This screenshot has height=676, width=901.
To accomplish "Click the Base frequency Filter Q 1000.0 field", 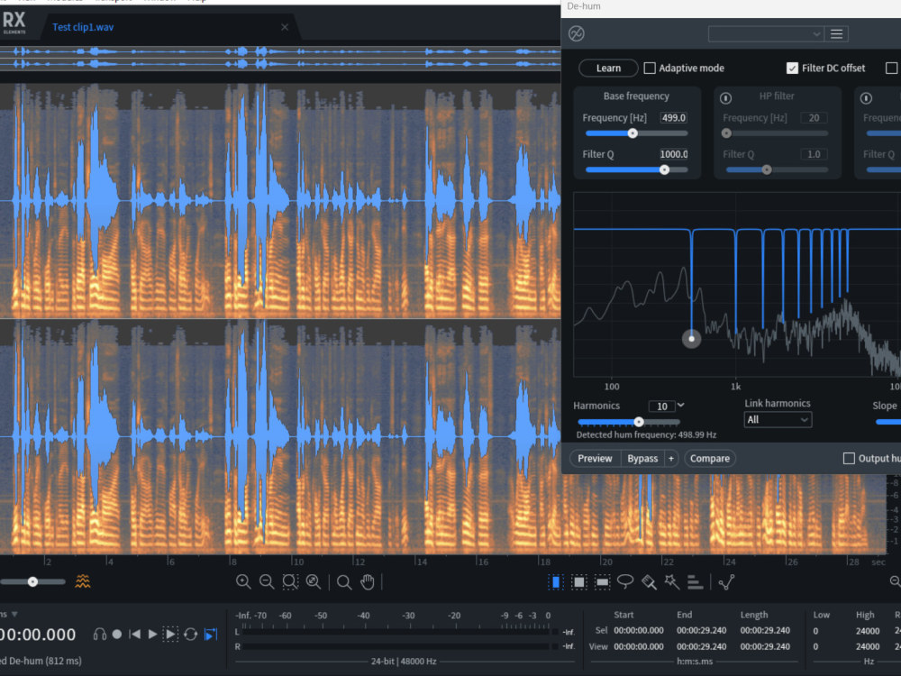I will pyautogui.click(x=673, y=154).
